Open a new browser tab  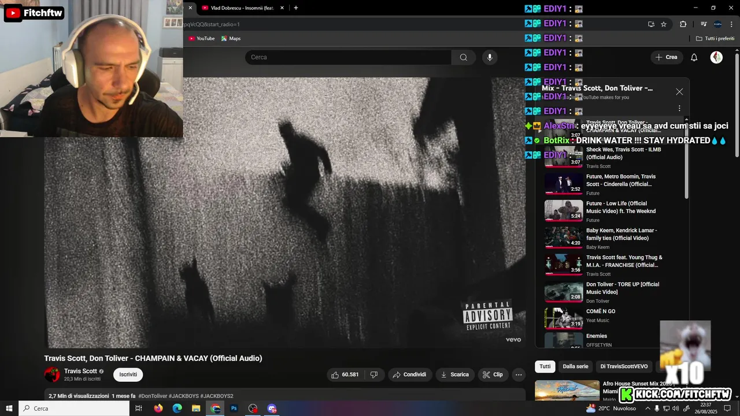pos(296,8)
